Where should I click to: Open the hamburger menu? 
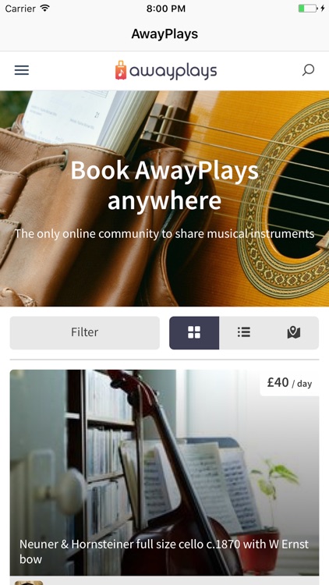[22, 70]
